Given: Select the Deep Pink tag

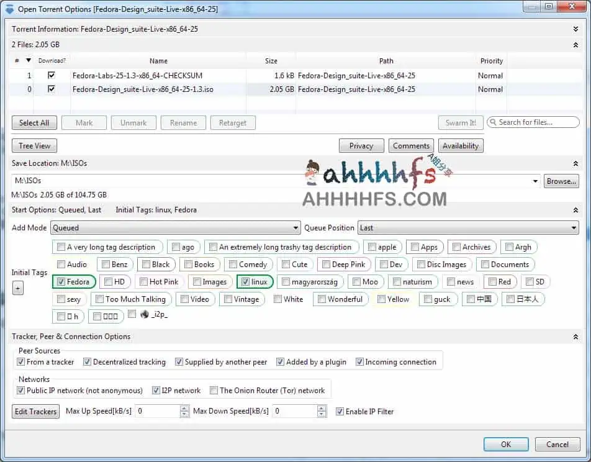Looking at the screenshot, I should click(x=344, y=265).
